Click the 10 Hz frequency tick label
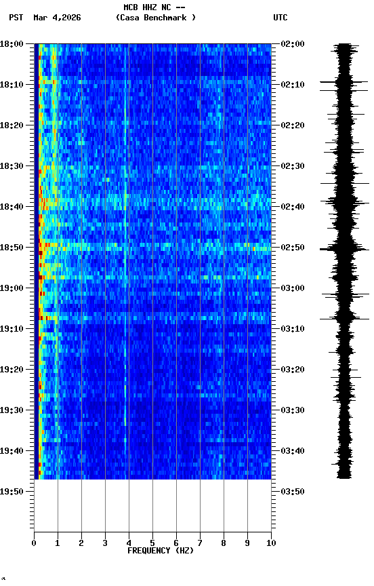This screenshot has width=374, height=586. (x=272, y=544)
